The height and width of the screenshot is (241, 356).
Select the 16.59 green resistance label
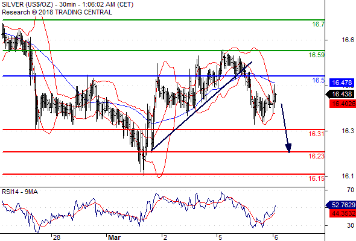click(316, 55)
